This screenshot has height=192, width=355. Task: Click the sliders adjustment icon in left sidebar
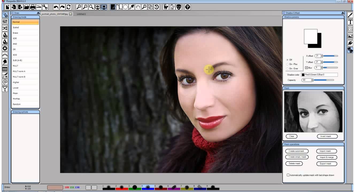click(5, 22)
